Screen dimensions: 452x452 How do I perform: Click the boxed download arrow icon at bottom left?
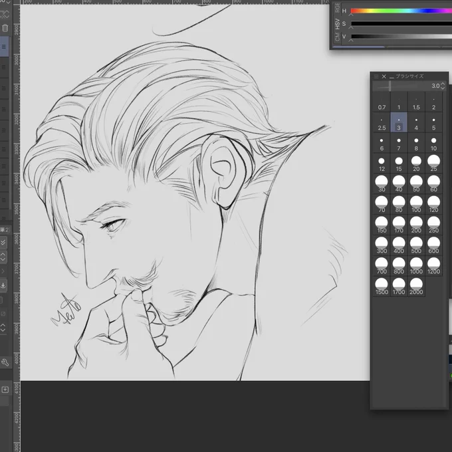(5, 390)
